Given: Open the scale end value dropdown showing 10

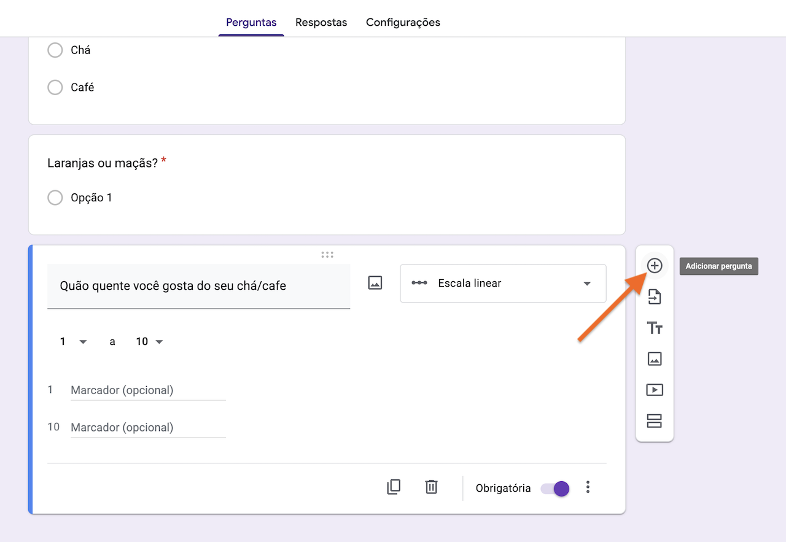Looking at the screenshot, I should [x=149, y=341].
